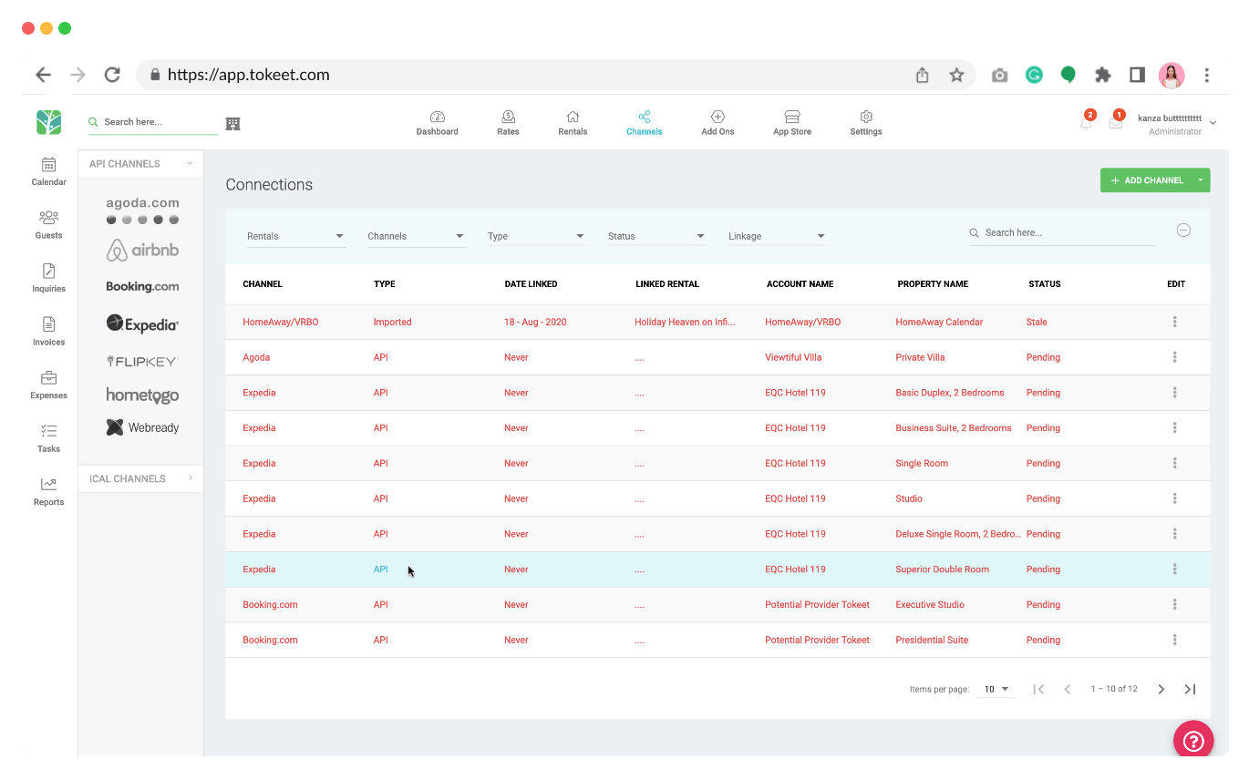Select the Agoda.com channel logo
Image resolution: width=1249 pixels, height=780 pixels.
[x=142, y=210]
